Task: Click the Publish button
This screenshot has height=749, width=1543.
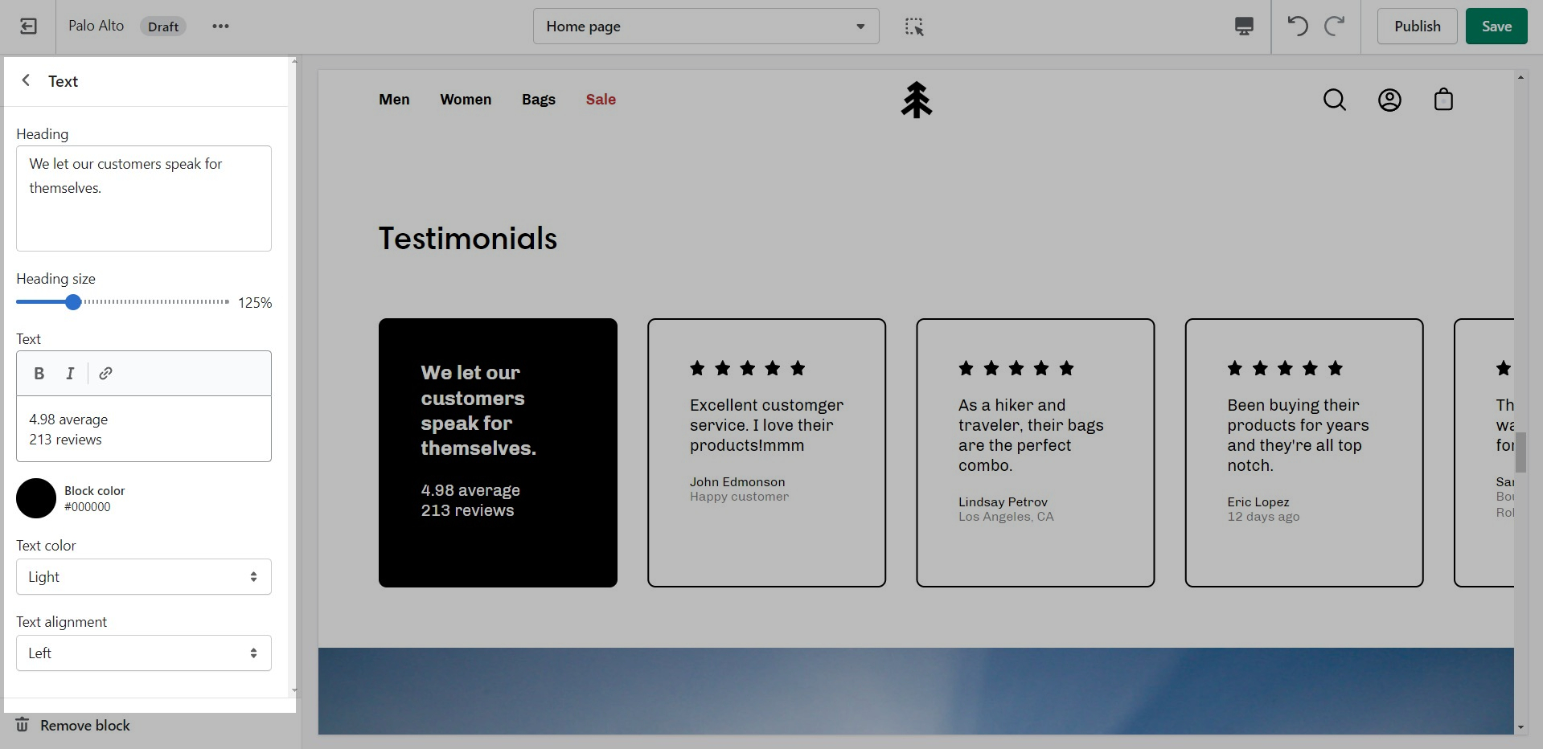Action: 1417,27
